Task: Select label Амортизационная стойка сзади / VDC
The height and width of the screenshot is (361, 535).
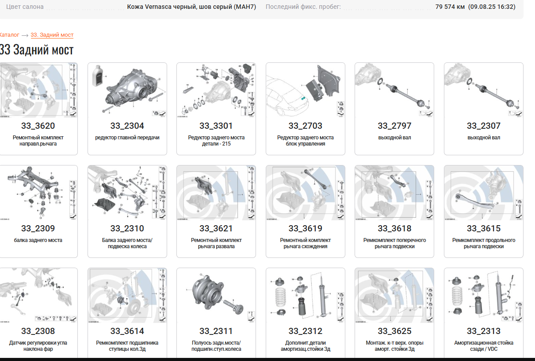Action: coord(484,346)
